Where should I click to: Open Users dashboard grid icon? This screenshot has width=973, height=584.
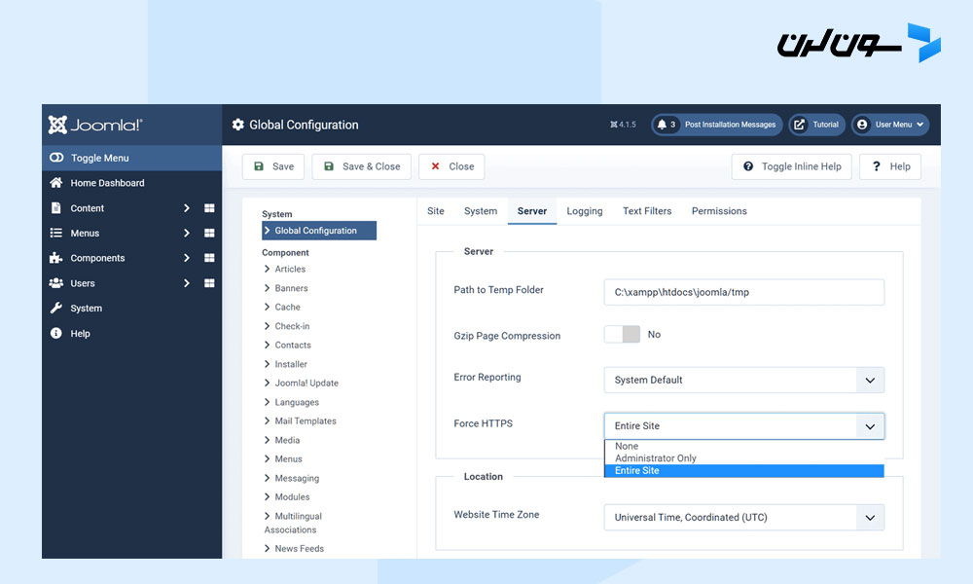pos(209,283)
